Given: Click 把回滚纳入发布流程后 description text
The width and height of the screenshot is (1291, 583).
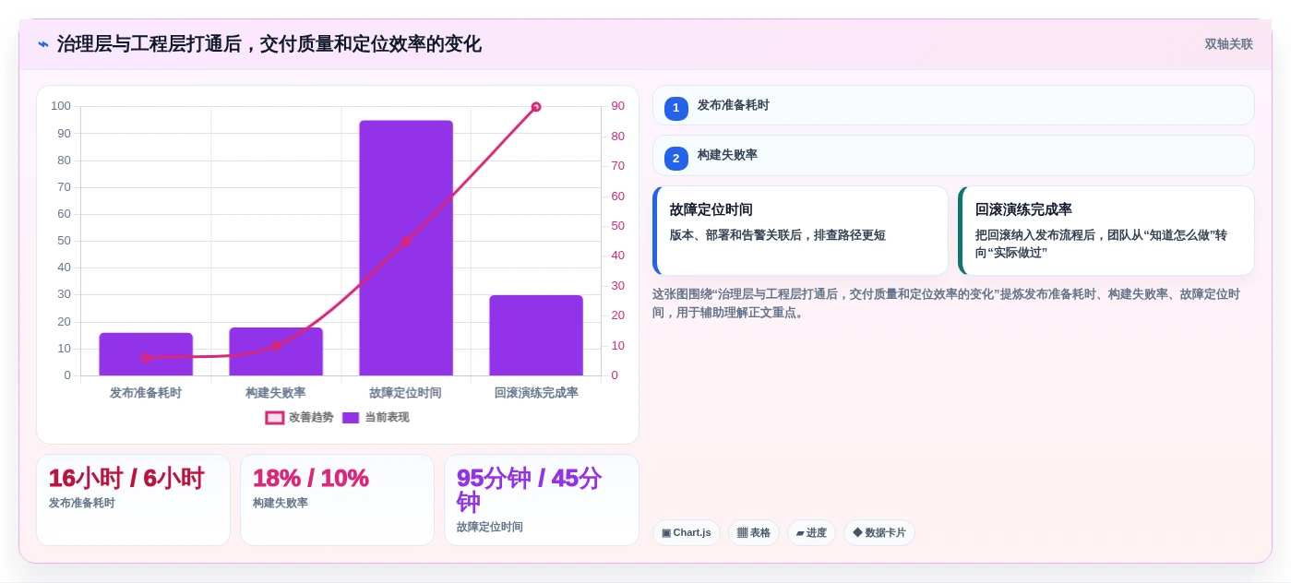Looking at the screenshot, I should tap(1101, 244).
